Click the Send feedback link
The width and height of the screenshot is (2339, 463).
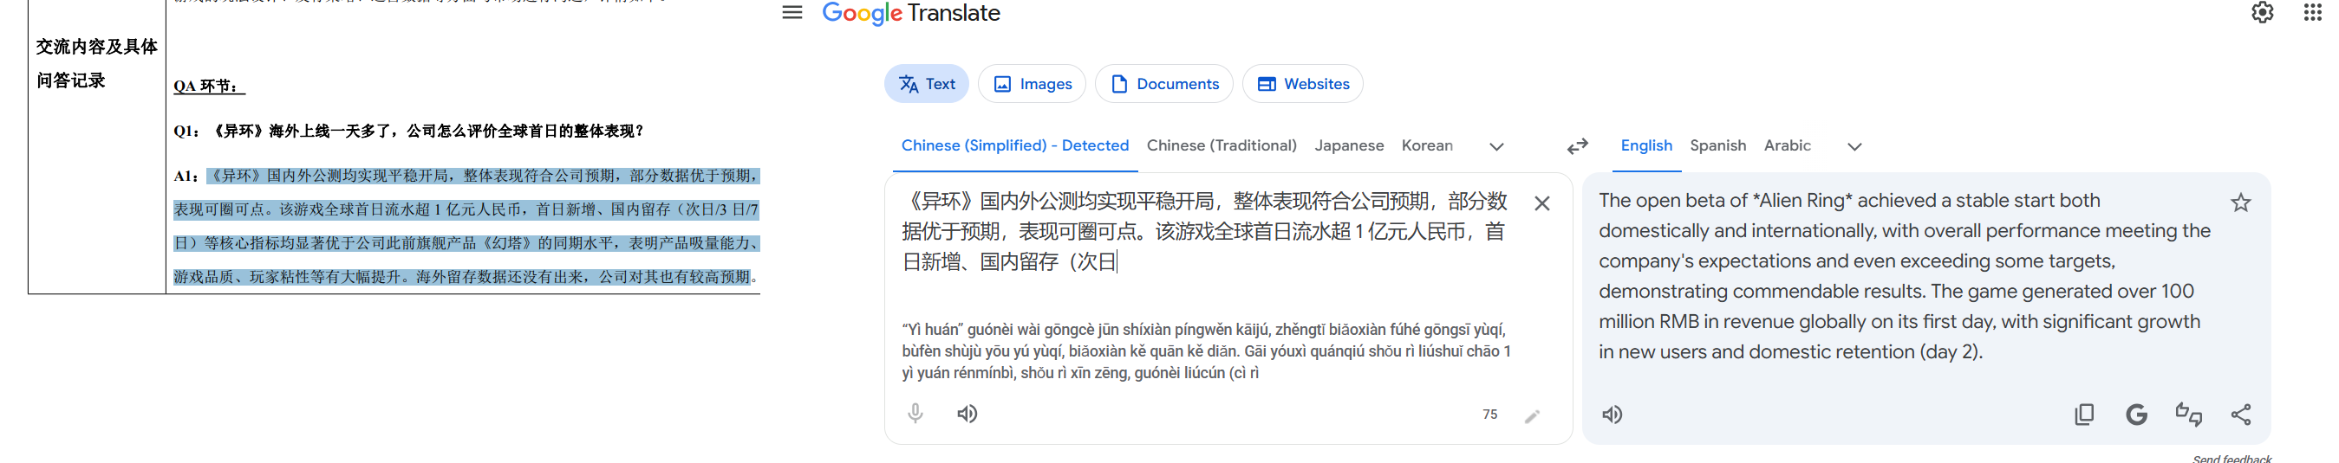pyautogui.click(x=2231, y=458)
